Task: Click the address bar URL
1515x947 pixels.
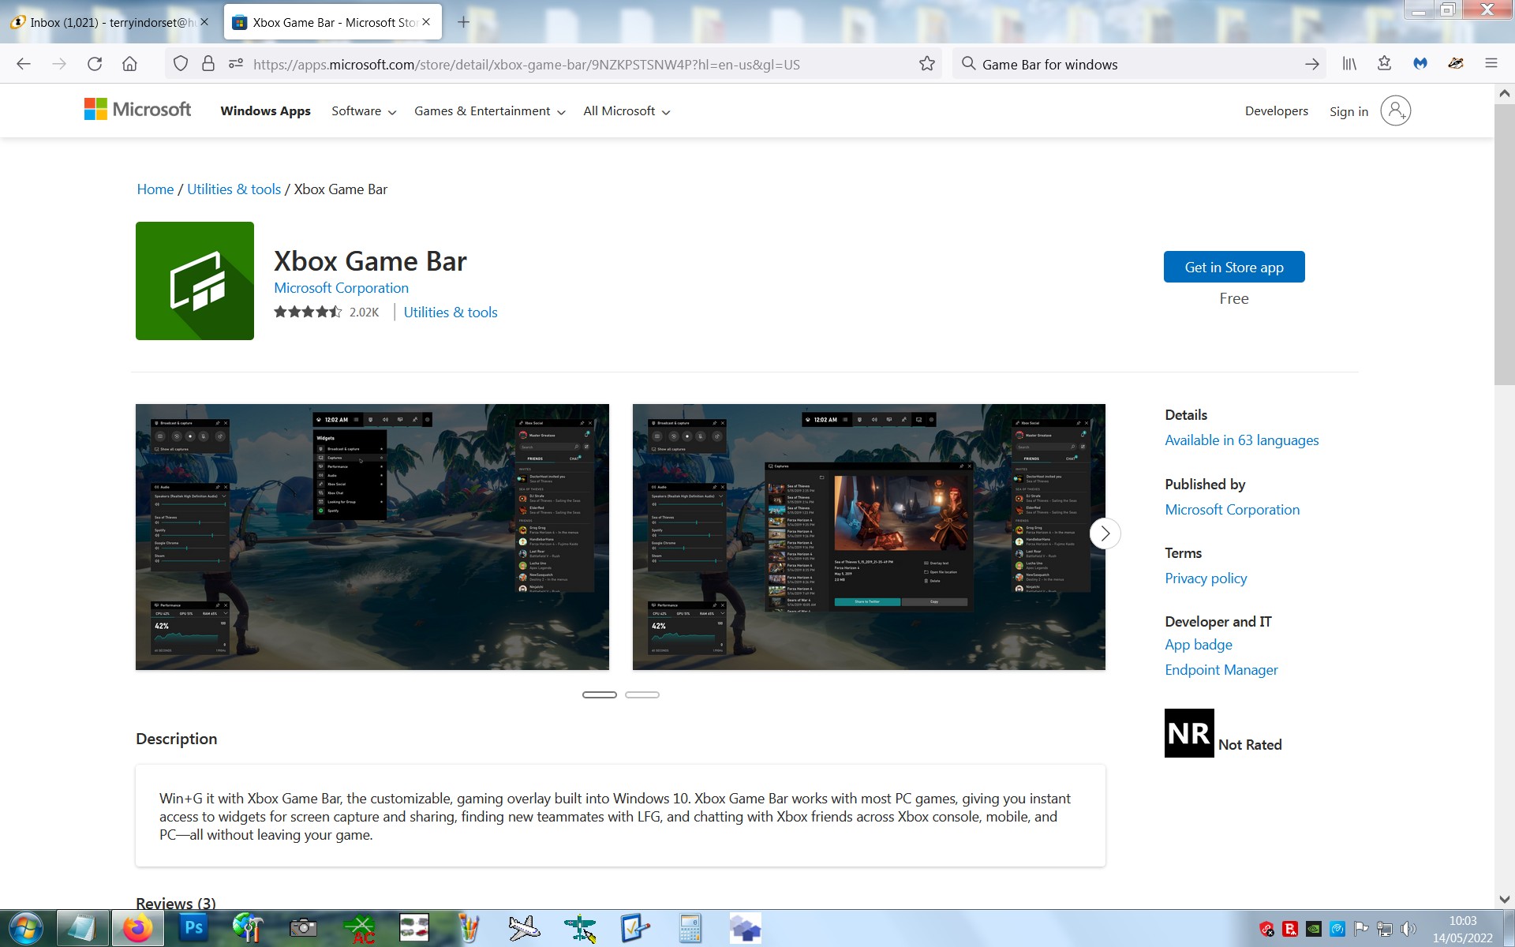Action: click(x=526, y=65)
